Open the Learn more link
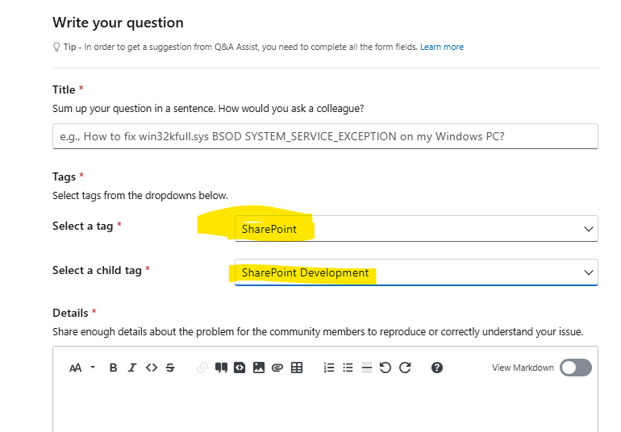Screen dimensions: 621x432 coord(442,47)
